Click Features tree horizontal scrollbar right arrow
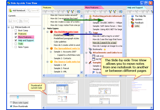160x110 pixels. pos(78,75)
